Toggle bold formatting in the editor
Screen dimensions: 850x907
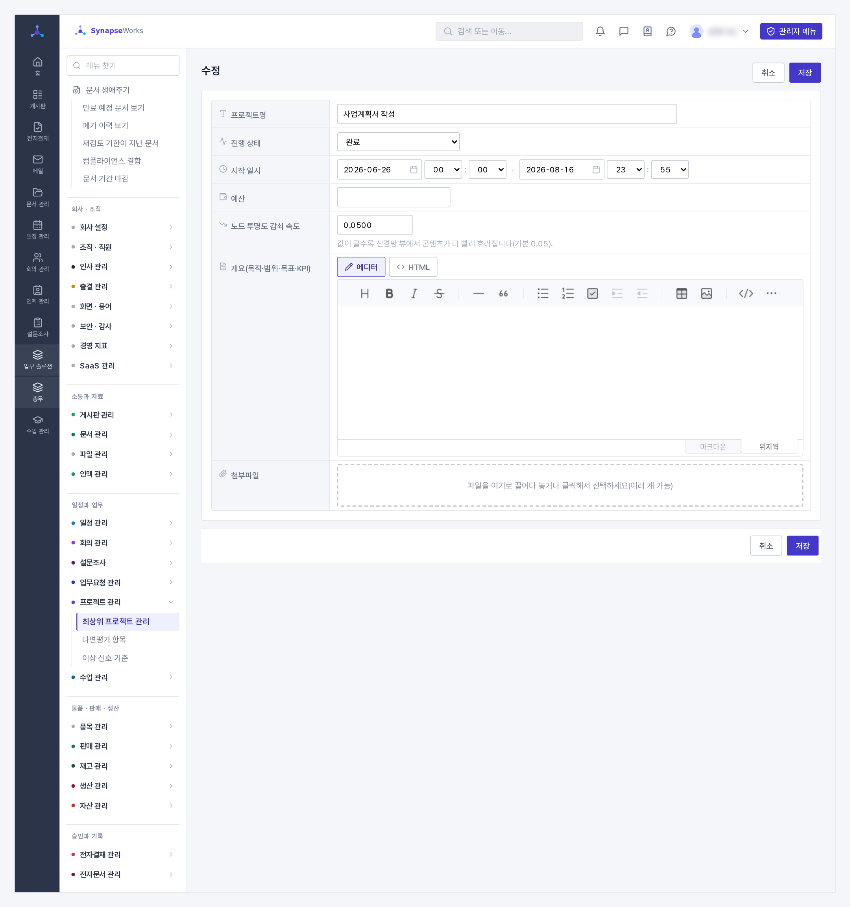[x=389, y=293]
